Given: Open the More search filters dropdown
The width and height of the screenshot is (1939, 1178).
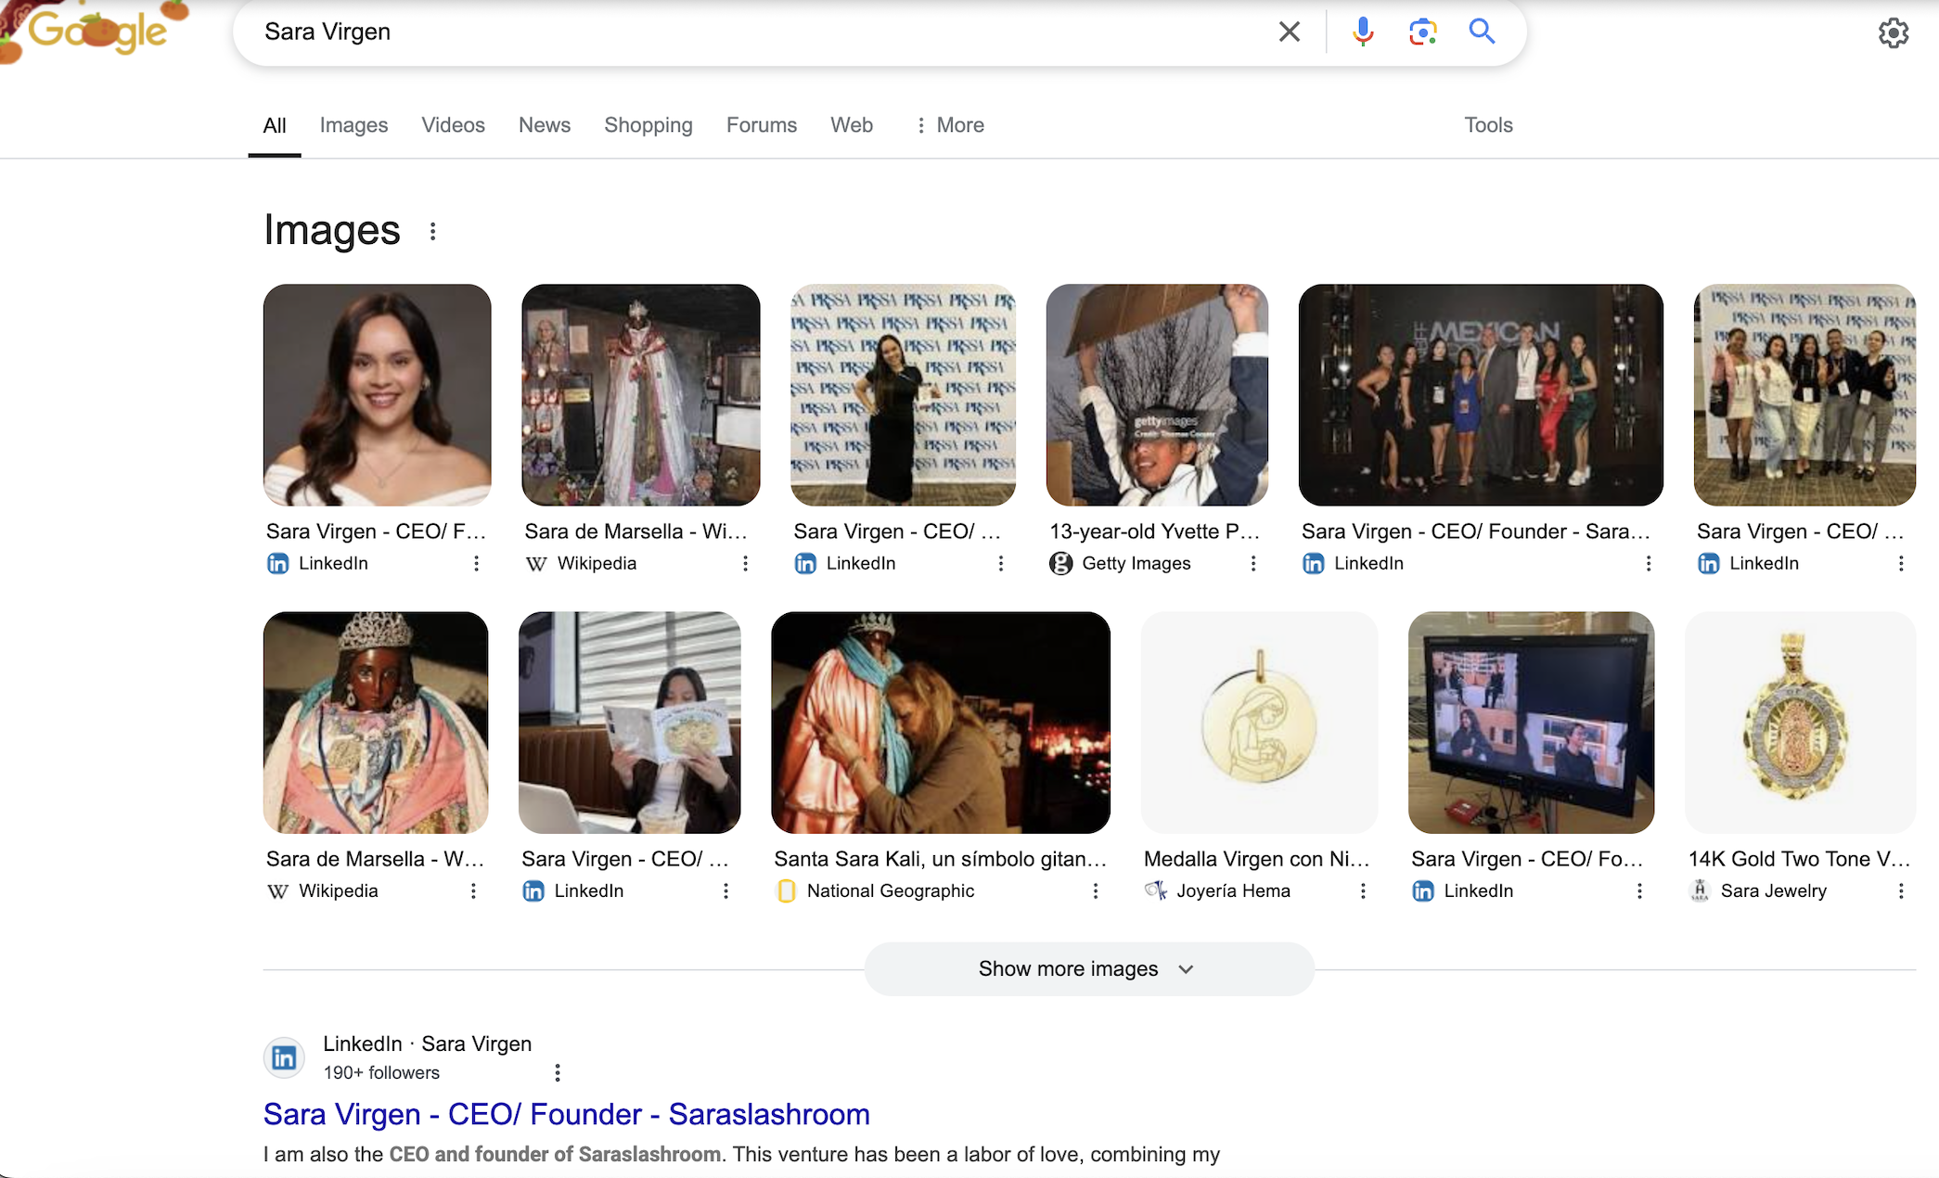Looking at the screenshot, I should pos(950,125).
